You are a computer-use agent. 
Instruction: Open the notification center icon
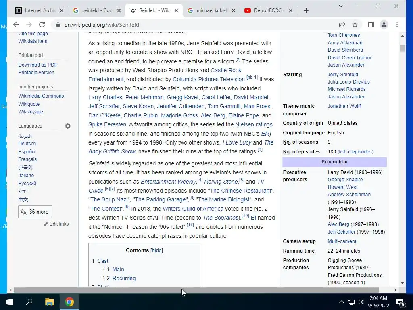(400, 302)
